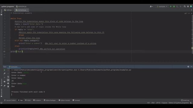Rerun examples with the Run panel play icon
Screen dimensions: 193x108
(x=5, y=70)
